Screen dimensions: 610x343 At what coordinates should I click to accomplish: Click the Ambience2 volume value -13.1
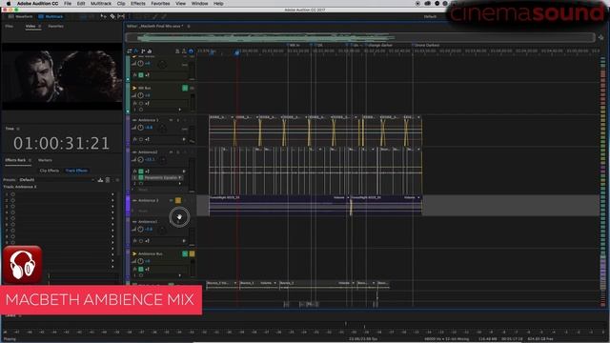[x=150, y=159]
